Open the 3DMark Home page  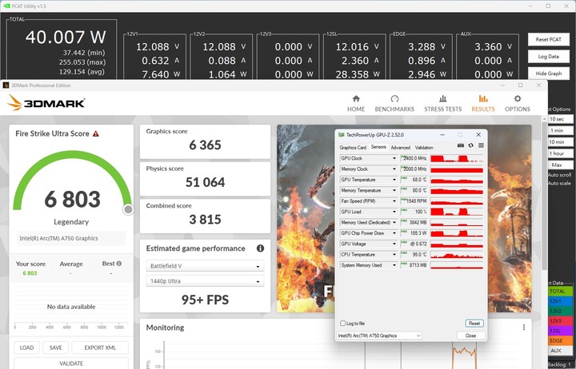(x=356, y=104)
